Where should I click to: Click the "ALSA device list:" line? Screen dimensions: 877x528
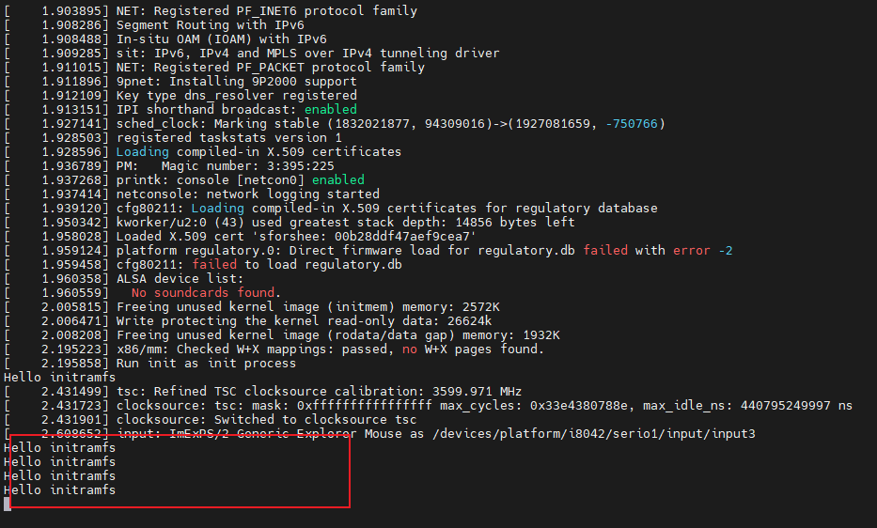point(180,278)
